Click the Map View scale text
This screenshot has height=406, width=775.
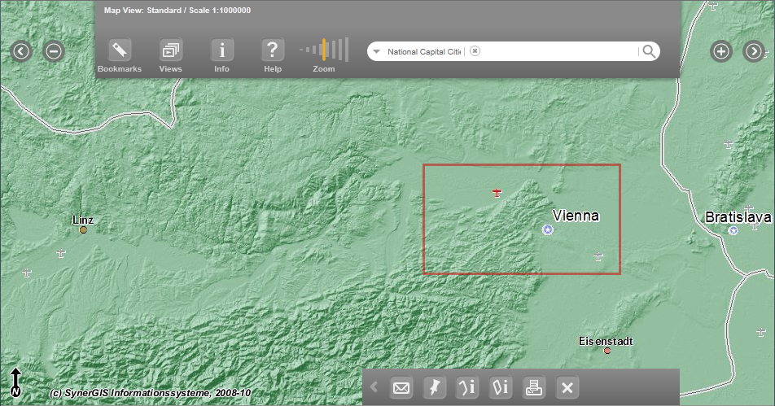point(177,11)
